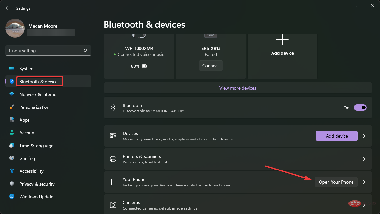Click the Devices keyboard icon
This screenshot has width=380, height=214.
coord(113,136)
